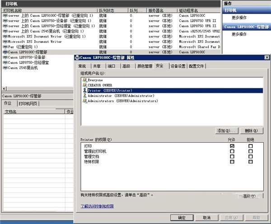Uncheck the 打印 allow checkbox
The width and height of the screenshot is (271, 224).
(x=232, y=146)
